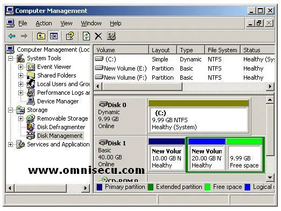Click the Local Users and Groups icon
Viewport: 281px width, 211px height.
click(x=31, y=84)
